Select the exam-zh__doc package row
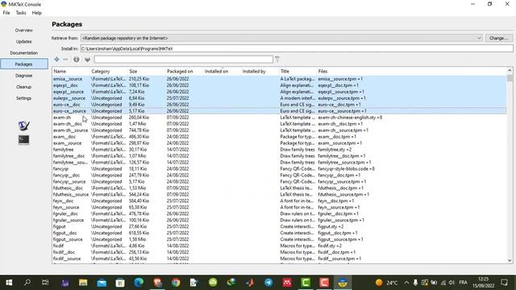This screenshot has height=290, width=516. coord(280,124)
